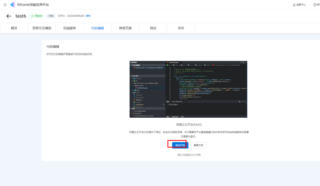Select the 后端服务 tab

70,28
